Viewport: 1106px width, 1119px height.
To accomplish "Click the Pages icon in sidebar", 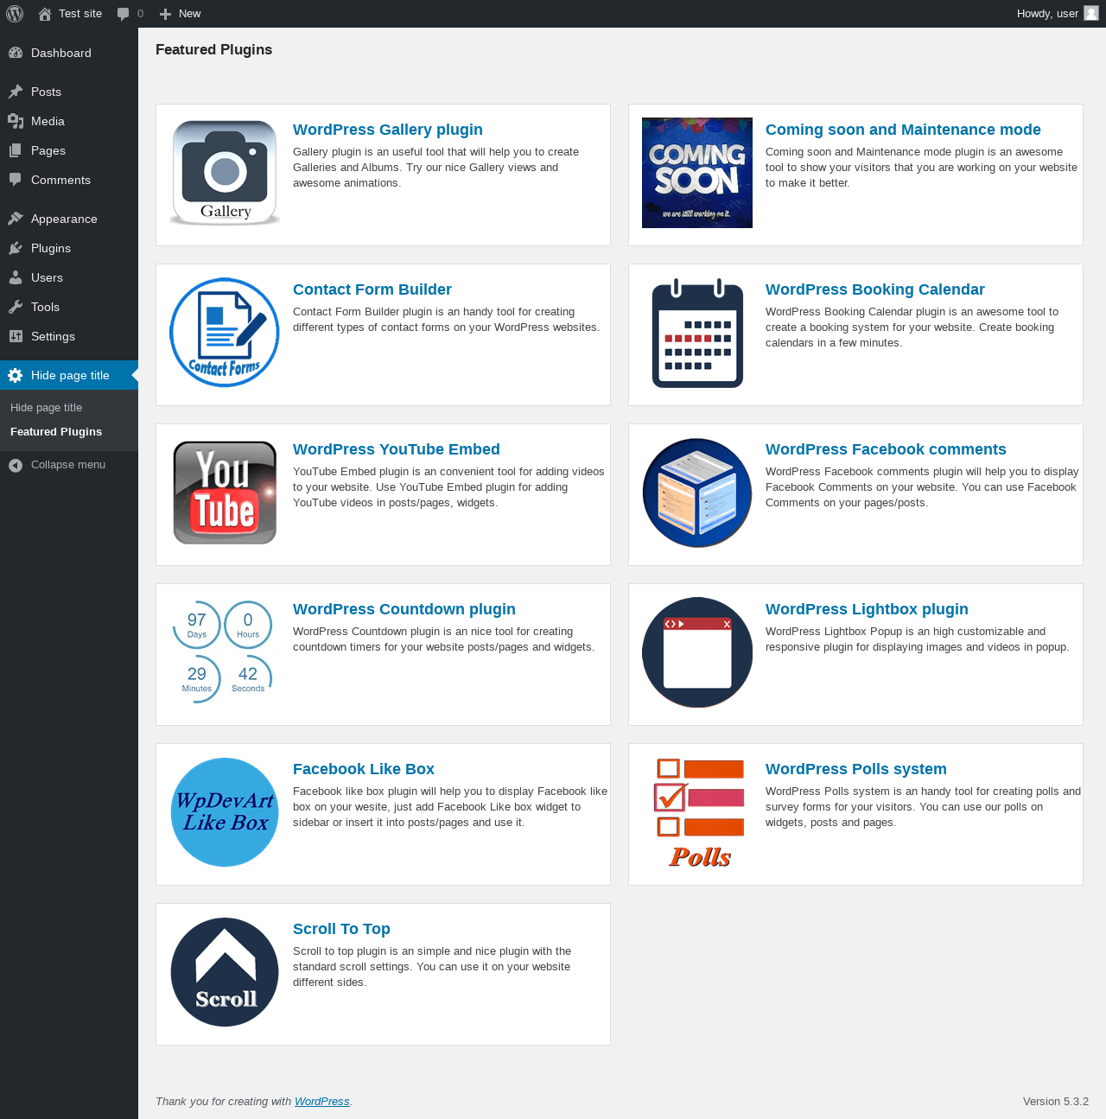I will pos(16,150).
